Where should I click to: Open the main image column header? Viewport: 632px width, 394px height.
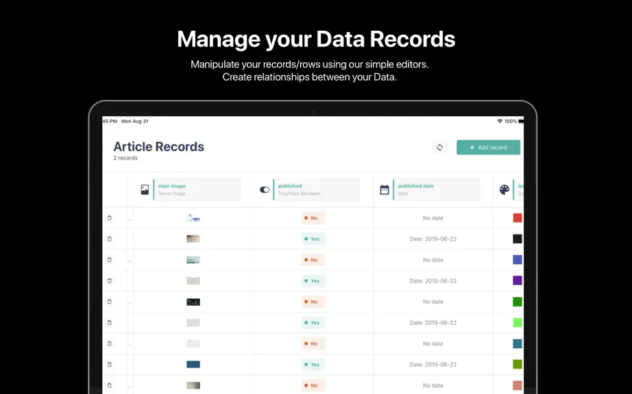[197, 189]
